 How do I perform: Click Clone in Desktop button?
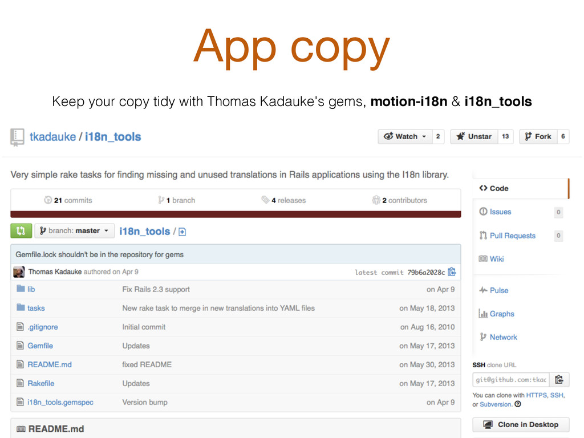(521, 424)
